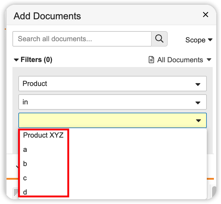The height and width of the screenshot is (204, 221).
Task: Choose option 'a' in the dropdown list
Action: coord(25,150)
